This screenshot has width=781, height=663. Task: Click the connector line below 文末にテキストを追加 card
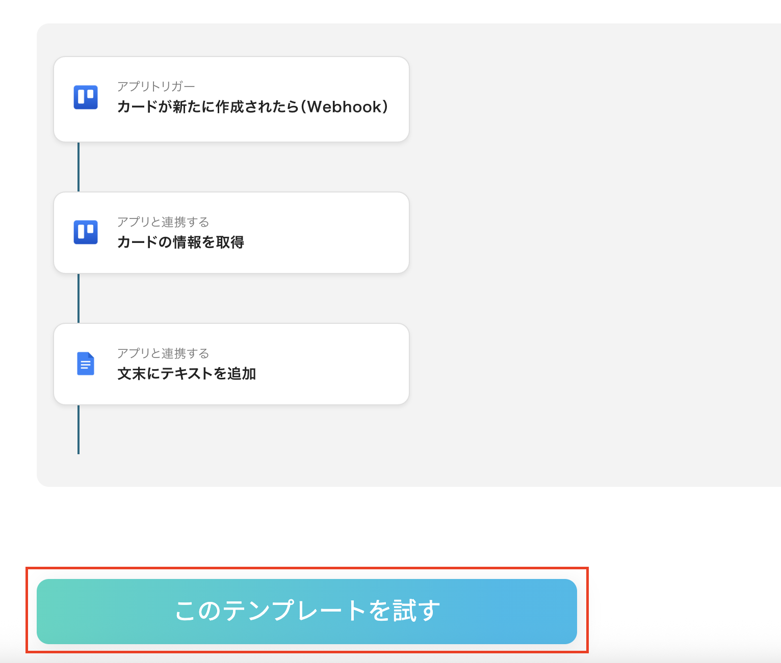point(79,429)
